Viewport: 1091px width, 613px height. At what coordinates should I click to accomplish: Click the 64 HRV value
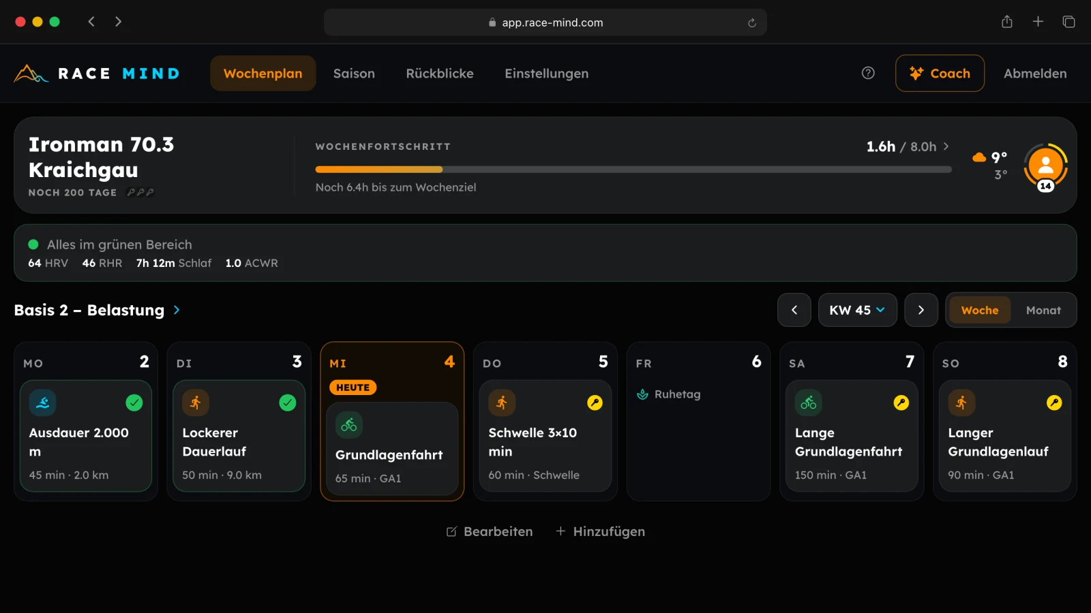[48, 263]
